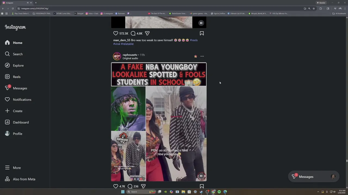Unmute the man_dem_55 video

point(201,23)
